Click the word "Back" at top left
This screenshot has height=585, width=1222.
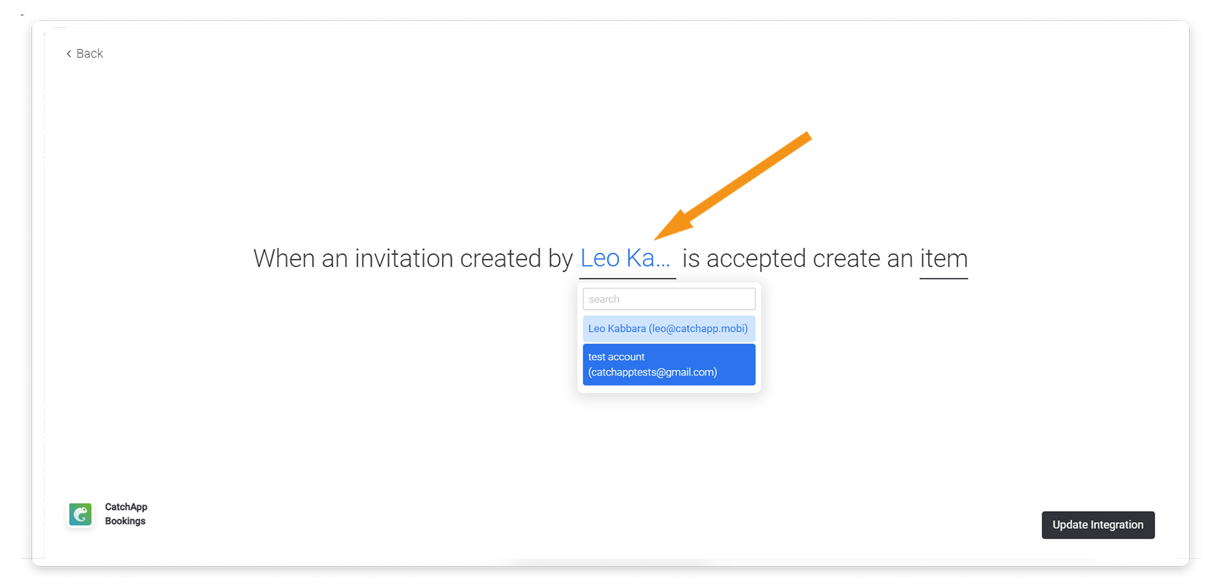(x=90, y=54)
